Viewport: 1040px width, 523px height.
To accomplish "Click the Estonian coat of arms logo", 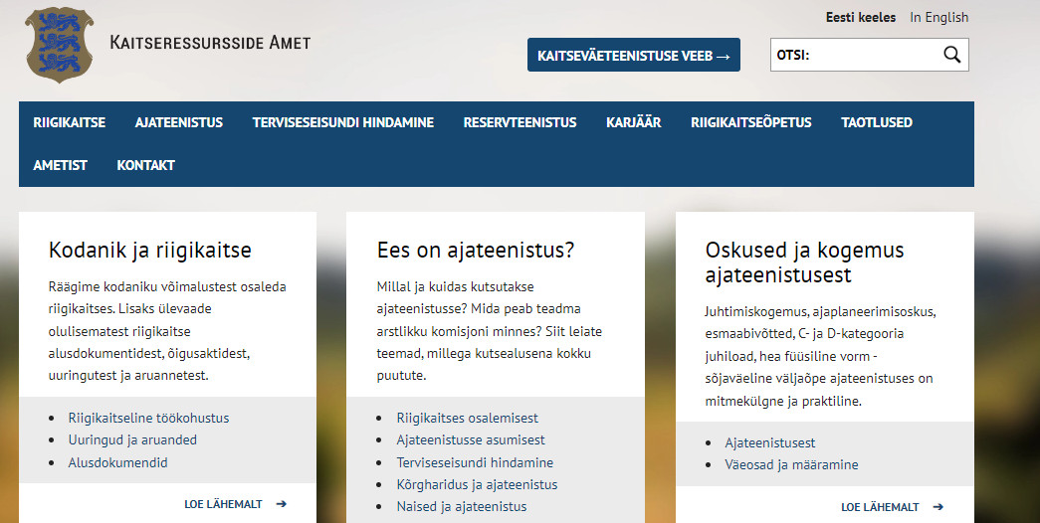I will [x=60, y=45].
